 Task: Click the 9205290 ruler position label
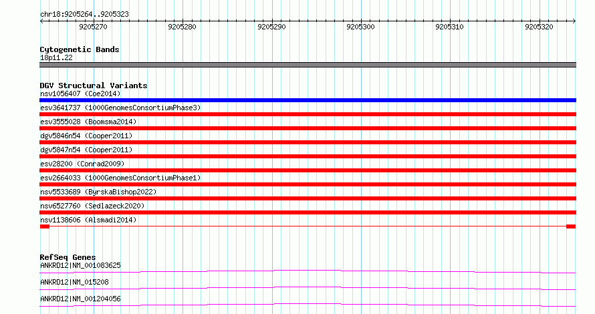click(271, 27)
